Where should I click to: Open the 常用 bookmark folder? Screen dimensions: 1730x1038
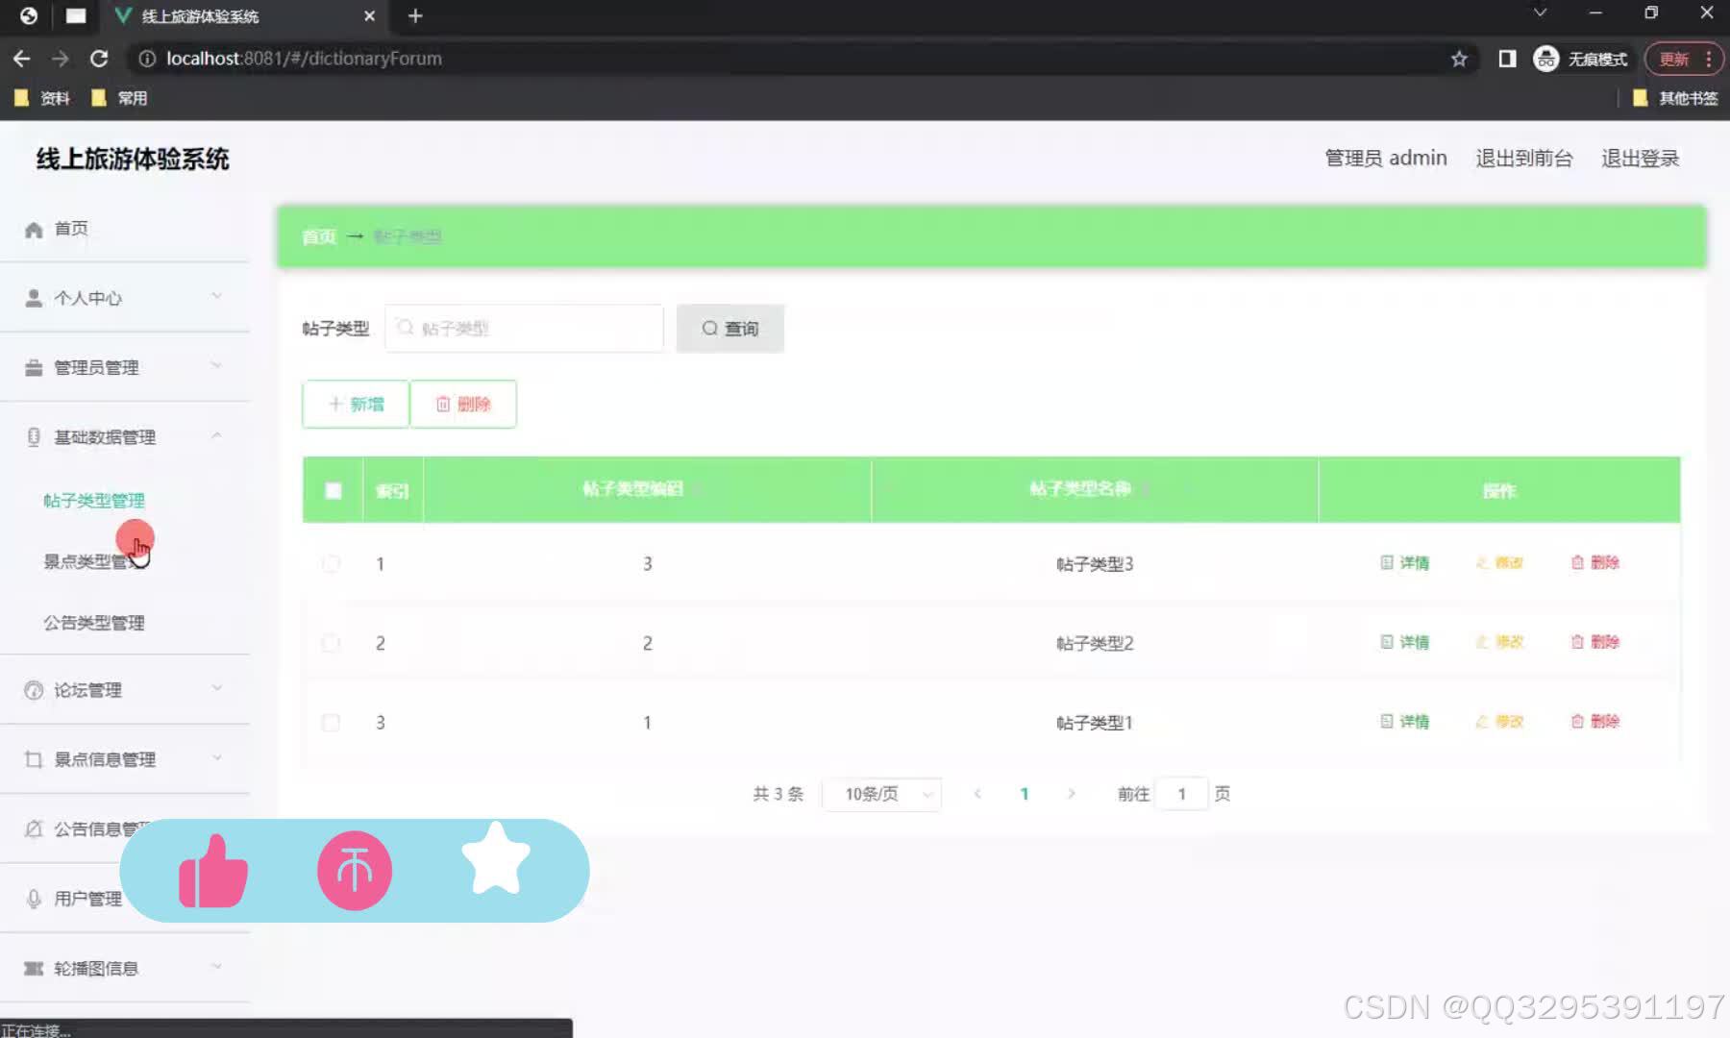point(119,98)
